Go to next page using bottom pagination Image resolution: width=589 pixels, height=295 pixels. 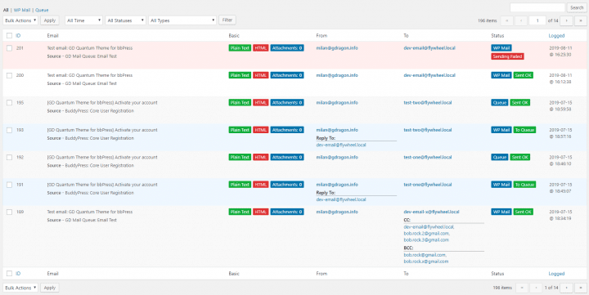[x=566, y=288]
